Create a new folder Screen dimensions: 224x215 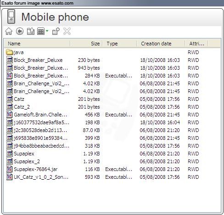click(x=56, y=31)
